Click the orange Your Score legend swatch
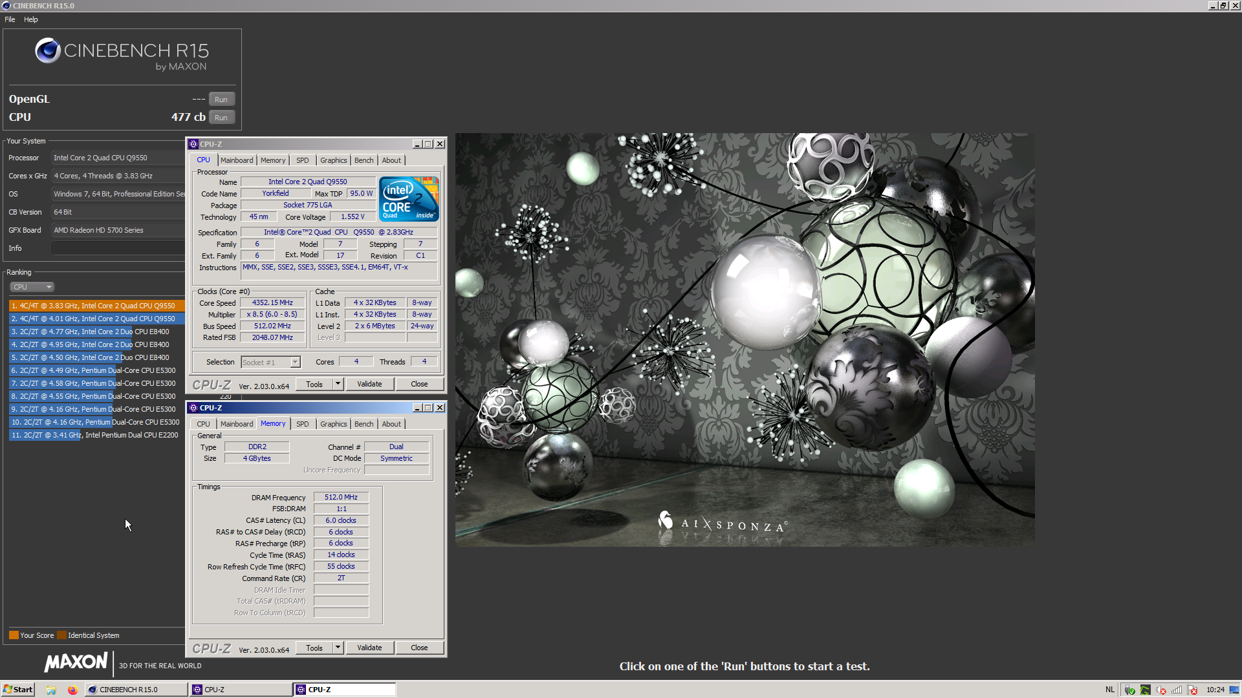This screenshot has width=1242, height=698. (14, 635)
